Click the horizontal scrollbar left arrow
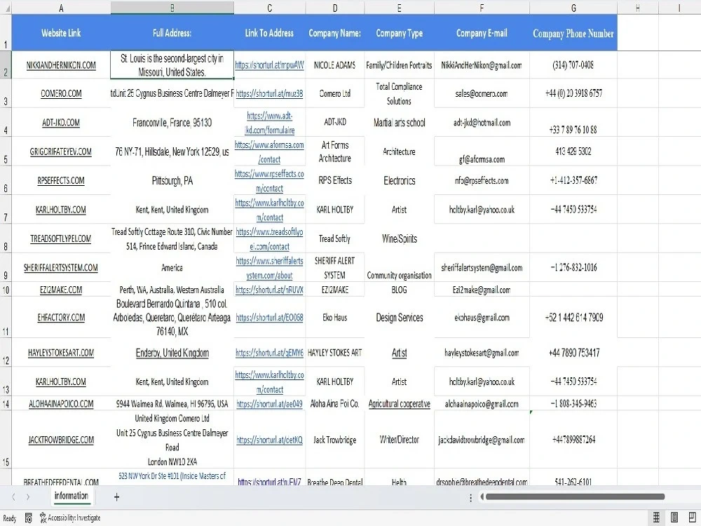 tap(482, 497)
